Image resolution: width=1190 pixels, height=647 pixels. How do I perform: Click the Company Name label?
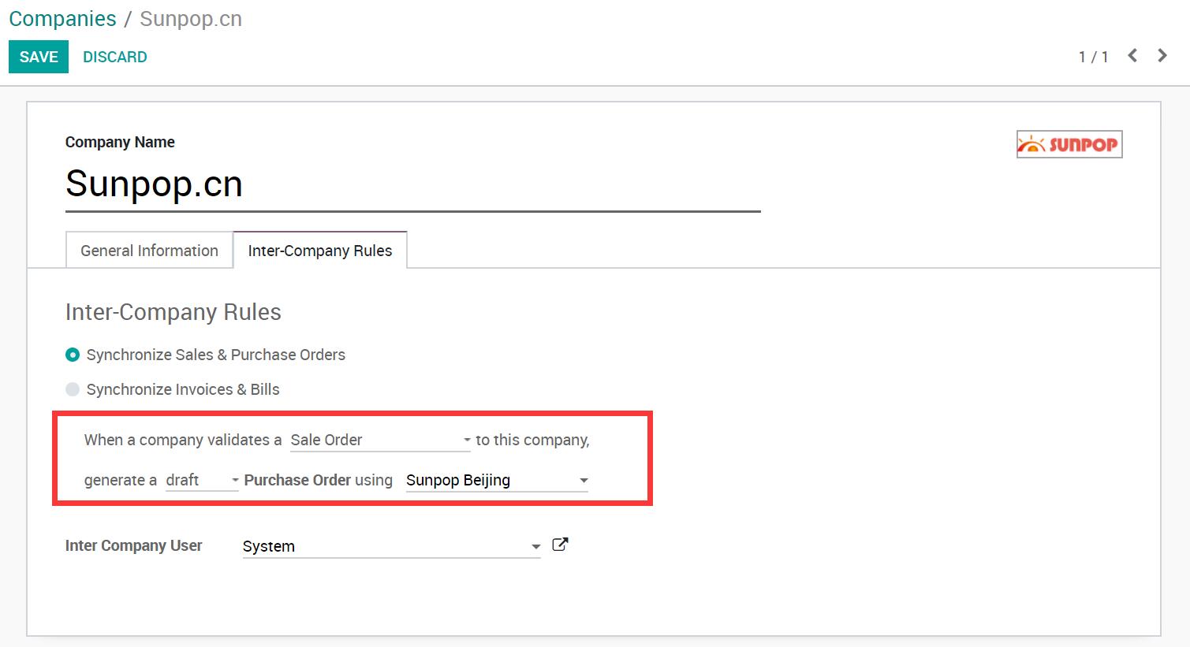click(120, 142)
